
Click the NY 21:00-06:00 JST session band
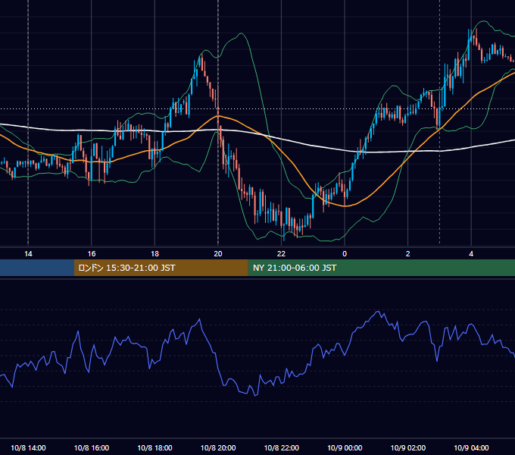(381, 268)
